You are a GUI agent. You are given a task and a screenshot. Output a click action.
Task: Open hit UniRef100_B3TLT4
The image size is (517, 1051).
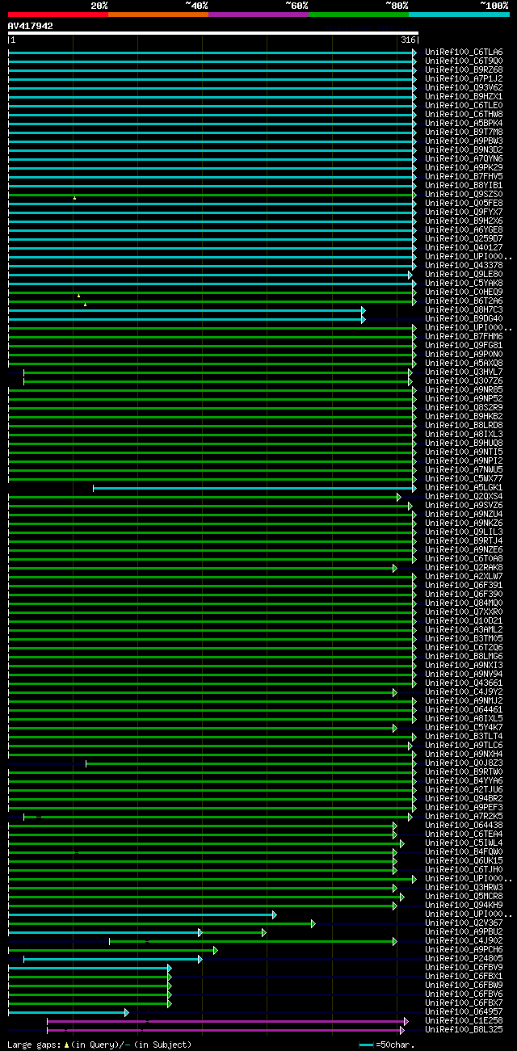464,736
